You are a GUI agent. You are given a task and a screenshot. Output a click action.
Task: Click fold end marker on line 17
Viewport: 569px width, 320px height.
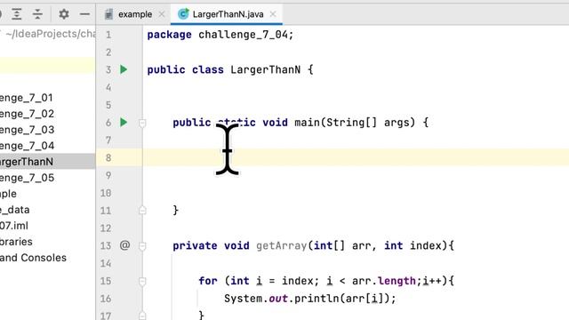pos(142,316)
